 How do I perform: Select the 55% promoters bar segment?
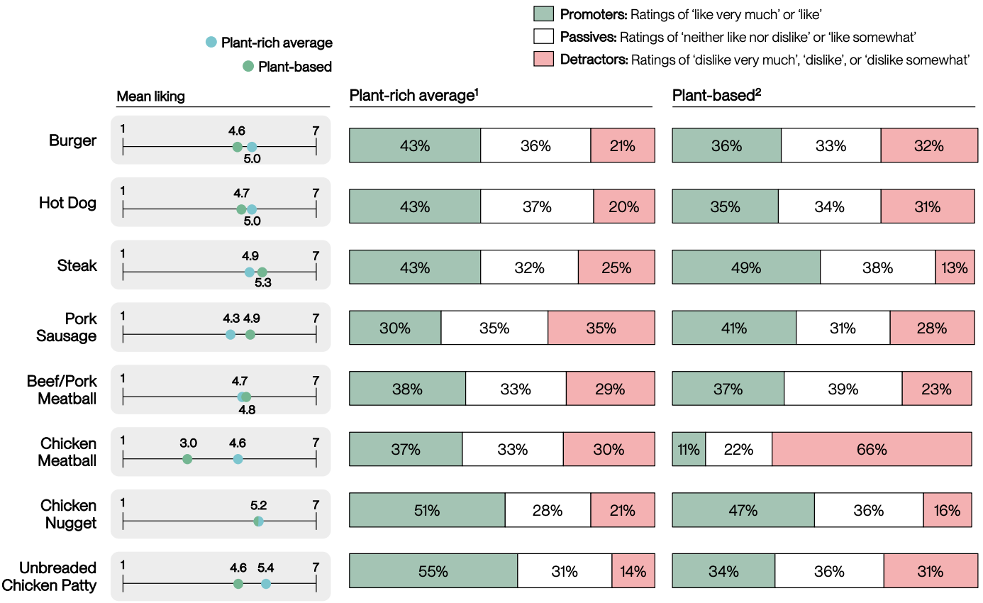click(x=433, y=571)
